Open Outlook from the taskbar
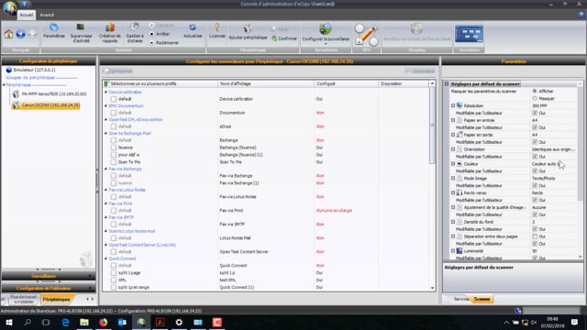This screenshot has height=330, width=587. tap(122, 322)
